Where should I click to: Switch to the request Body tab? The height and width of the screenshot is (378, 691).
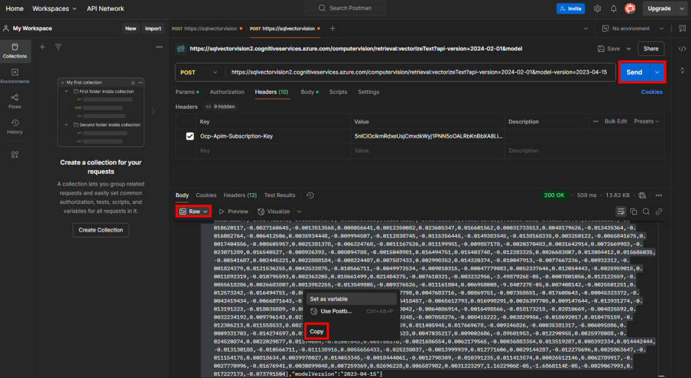pyautogui.click(x=309, y=92)
